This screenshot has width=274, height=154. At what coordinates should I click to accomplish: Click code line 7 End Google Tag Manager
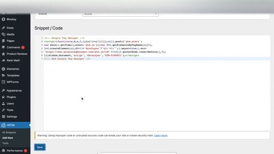coord(67,59)
